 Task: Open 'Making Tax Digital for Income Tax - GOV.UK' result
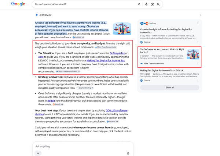[162, 71]
